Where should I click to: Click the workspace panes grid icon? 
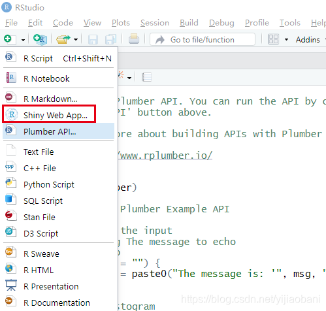coord(273,39)
